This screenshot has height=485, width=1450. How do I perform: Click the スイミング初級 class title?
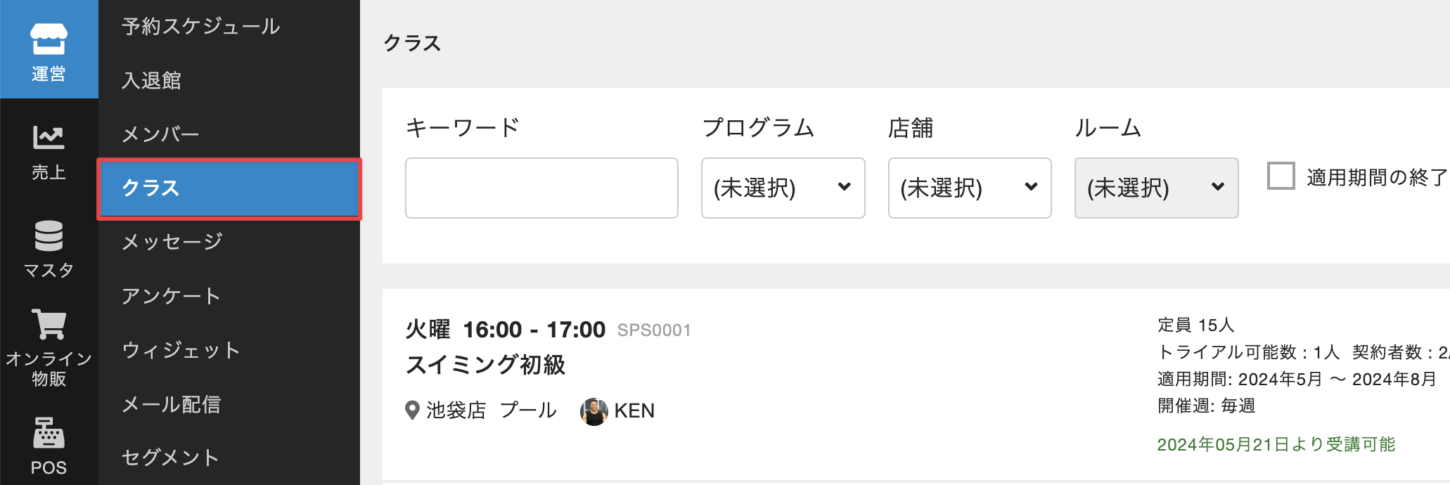[486, 365]
